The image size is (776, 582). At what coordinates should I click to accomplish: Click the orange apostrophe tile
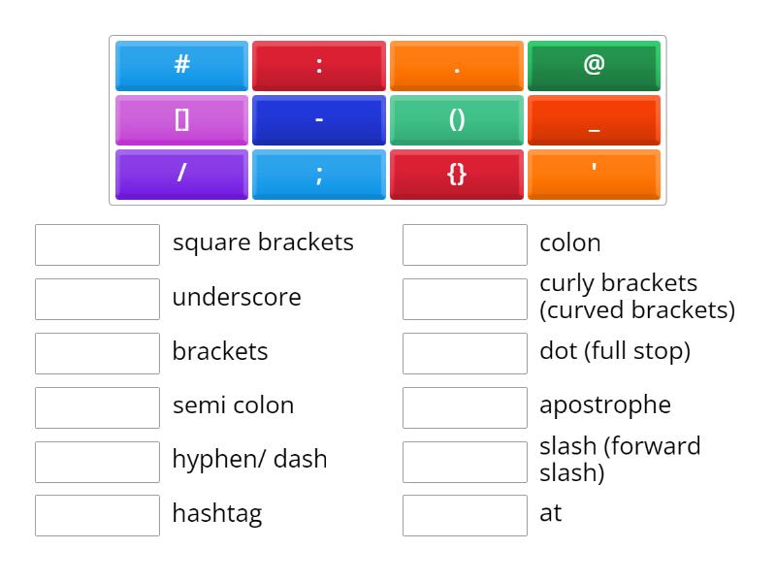point(595,175)
